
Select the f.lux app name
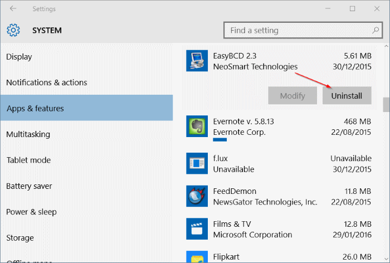(x=221, y=158)
